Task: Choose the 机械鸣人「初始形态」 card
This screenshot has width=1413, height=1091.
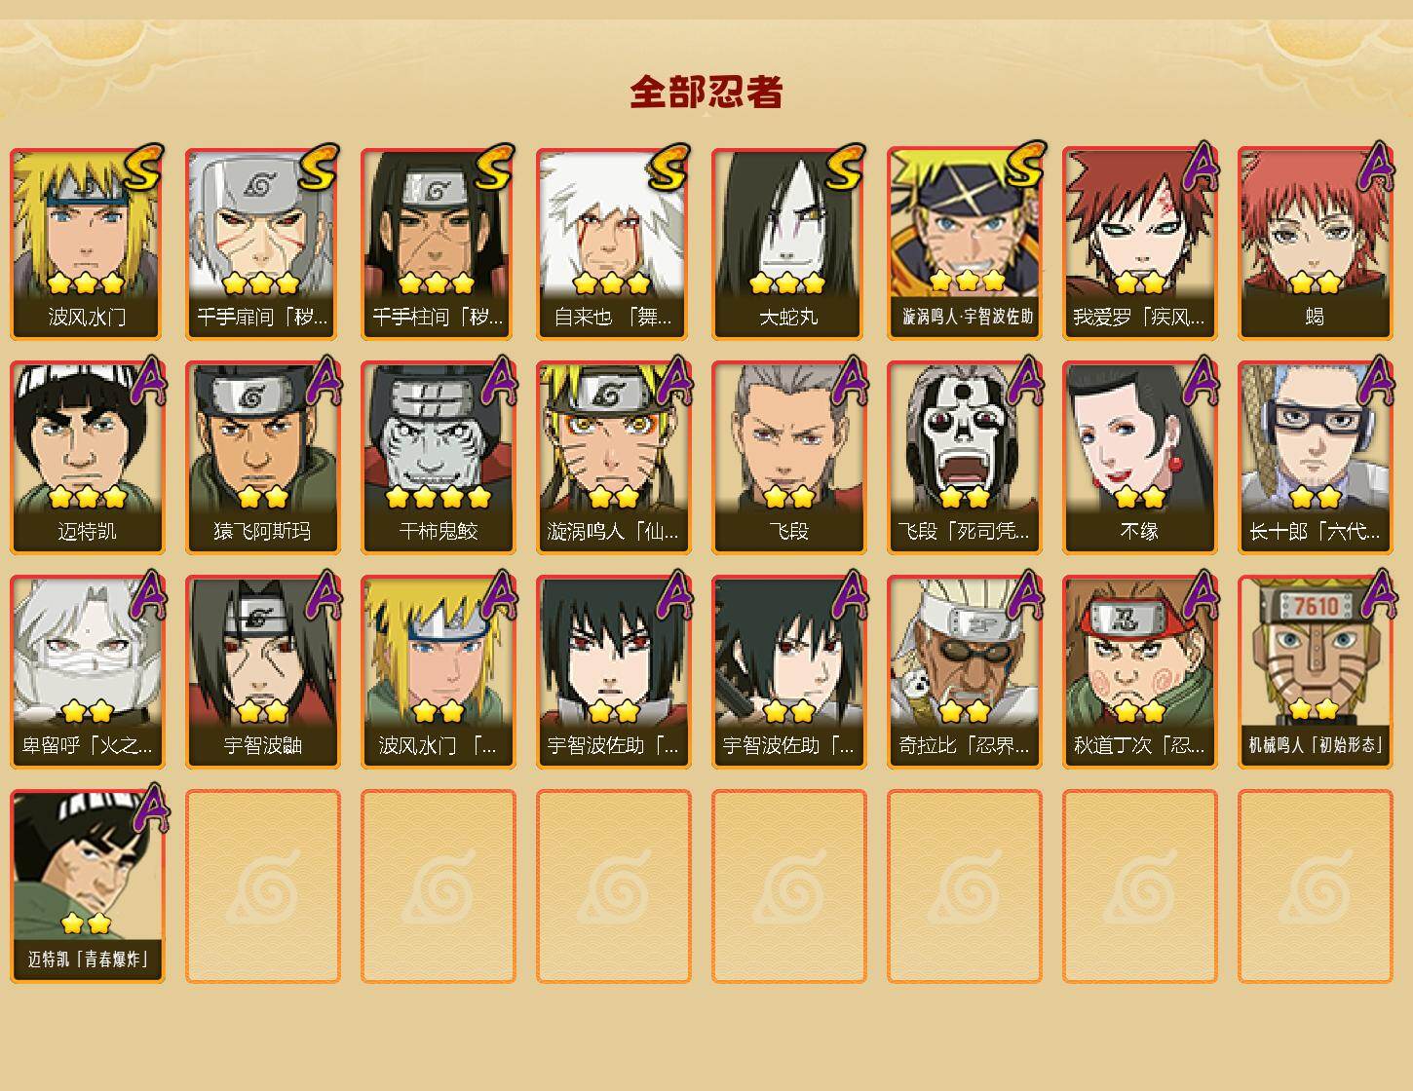Action: click(x=1316, y=672)
